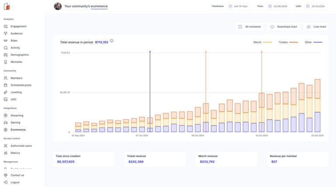Viewport: 336px width, 187px height.
Task: Click the Audience people icon
Action: 6,33
